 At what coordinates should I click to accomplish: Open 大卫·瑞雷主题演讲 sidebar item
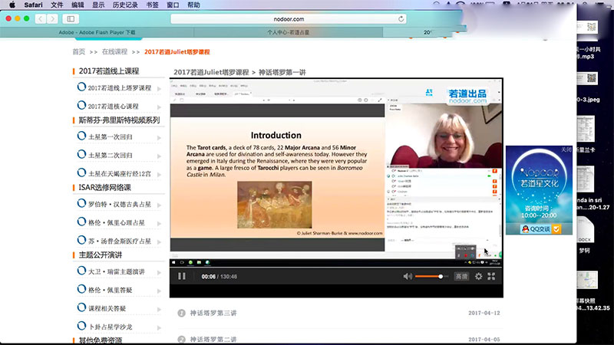coord(117,271)
